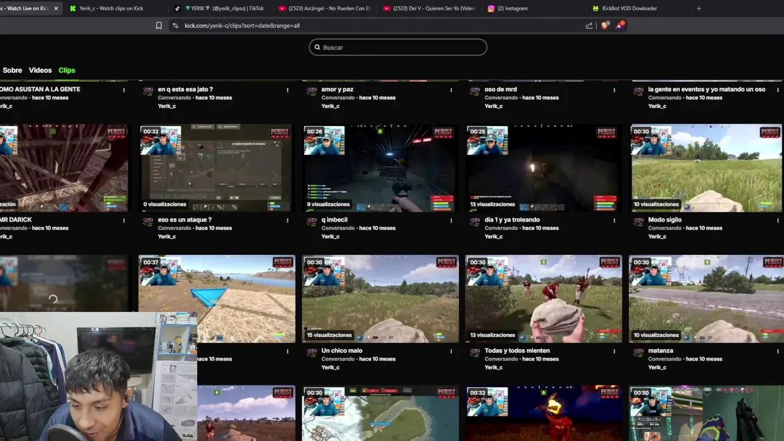Focus the Buscar search field
784x441 pixels.
click(x=398, y=47)
